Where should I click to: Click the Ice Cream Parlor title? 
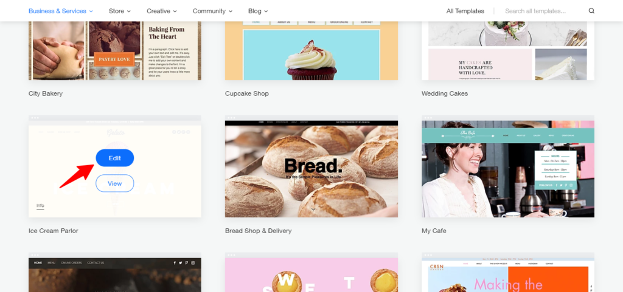pyautogui.click(x=54, y=231)
